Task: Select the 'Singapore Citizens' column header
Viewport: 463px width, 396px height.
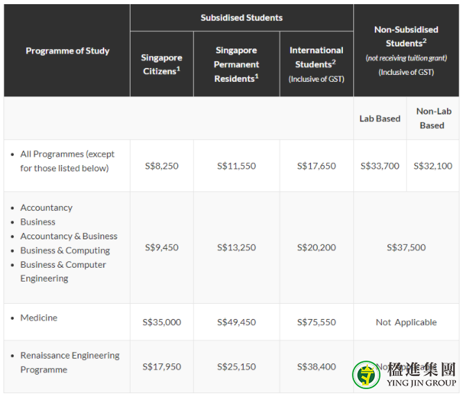Action: [162, 64]
